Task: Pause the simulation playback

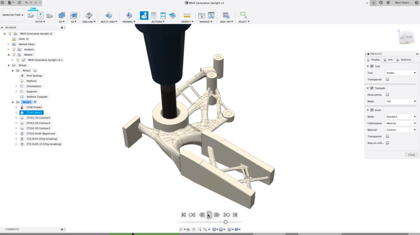Action: tap(209, 215)
